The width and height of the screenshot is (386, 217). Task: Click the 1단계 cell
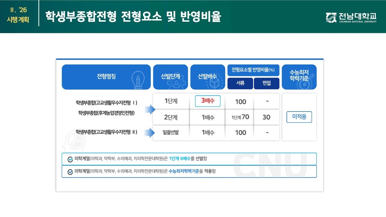pos(171,101)
